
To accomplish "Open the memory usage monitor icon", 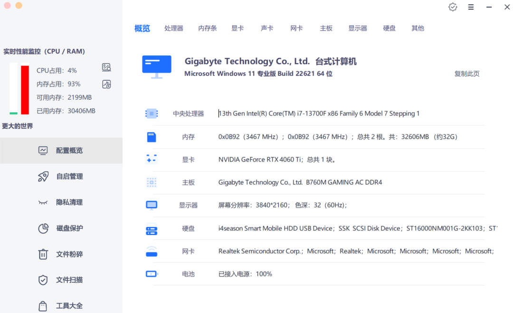I will point(106,85).
